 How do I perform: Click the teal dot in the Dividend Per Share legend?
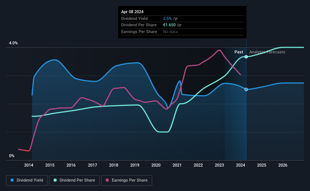click(x=55, y=180)
